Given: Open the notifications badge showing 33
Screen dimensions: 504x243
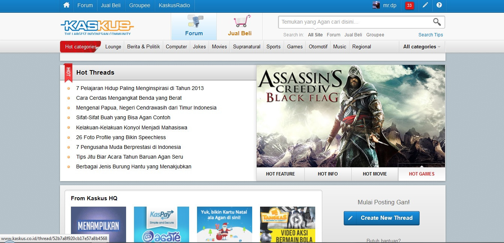Looking at the screenshot, I should pos(409,5).
